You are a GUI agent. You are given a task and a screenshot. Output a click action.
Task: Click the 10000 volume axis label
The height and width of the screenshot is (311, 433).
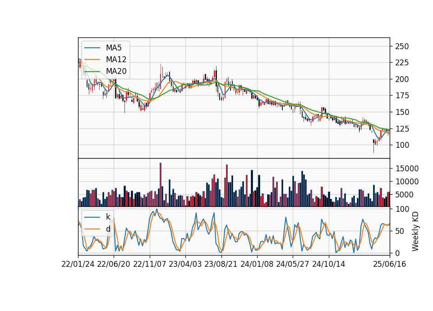[x=407, y=182]
